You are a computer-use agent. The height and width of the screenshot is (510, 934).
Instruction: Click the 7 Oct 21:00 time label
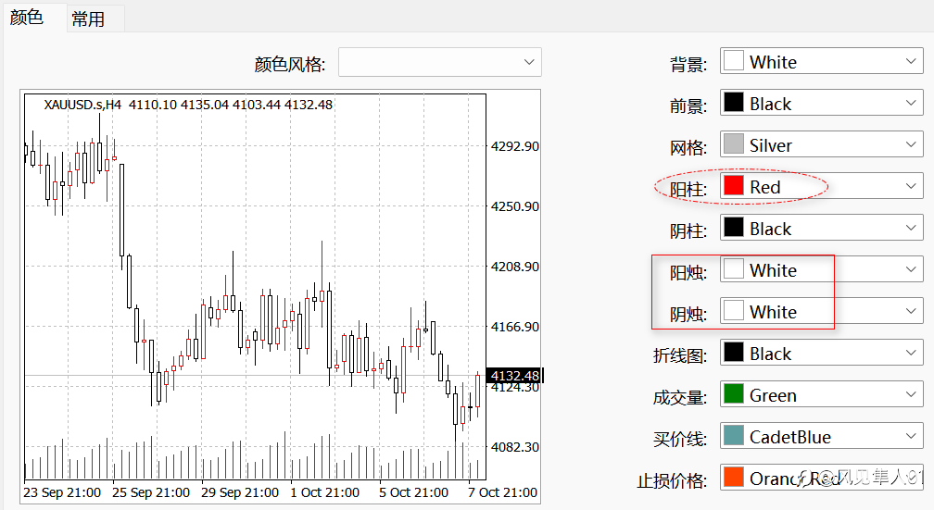[x=503, y=492]
